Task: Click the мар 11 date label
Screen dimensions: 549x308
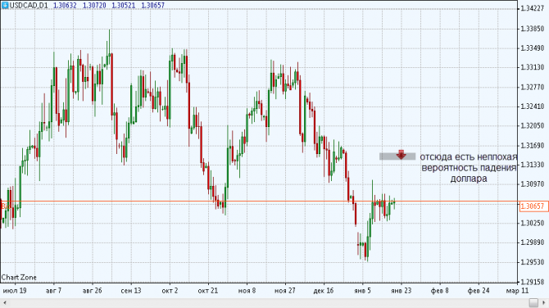Action: (x=517, y=291)
